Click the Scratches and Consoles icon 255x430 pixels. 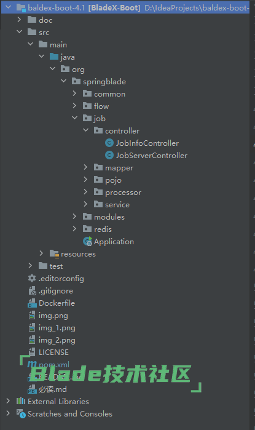point(21,413)
